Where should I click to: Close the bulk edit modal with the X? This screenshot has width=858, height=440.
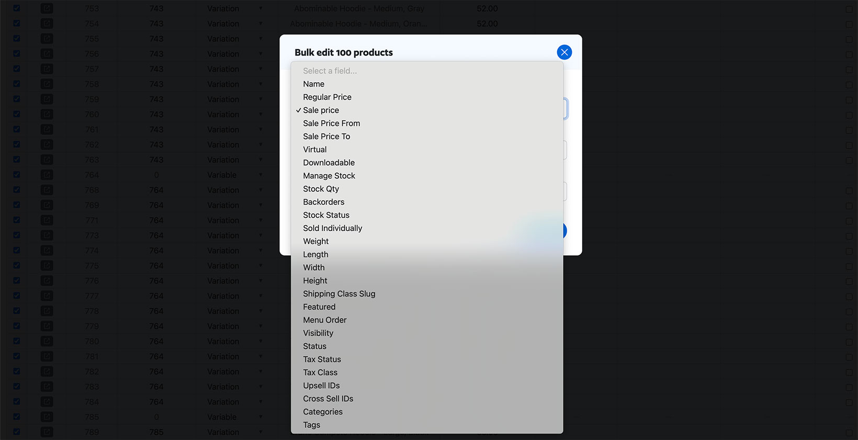pyautogui.click(x=564, y=52)
